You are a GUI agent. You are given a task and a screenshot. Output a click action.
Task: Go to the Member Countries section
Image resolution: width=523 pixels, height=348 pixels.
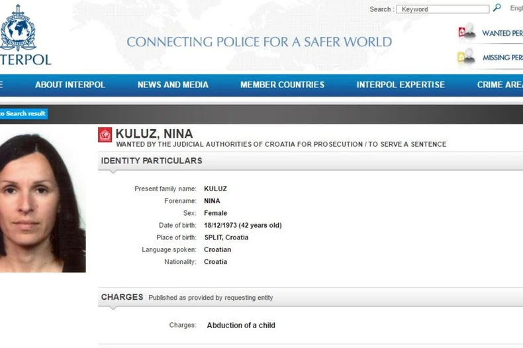click(282, 85)
